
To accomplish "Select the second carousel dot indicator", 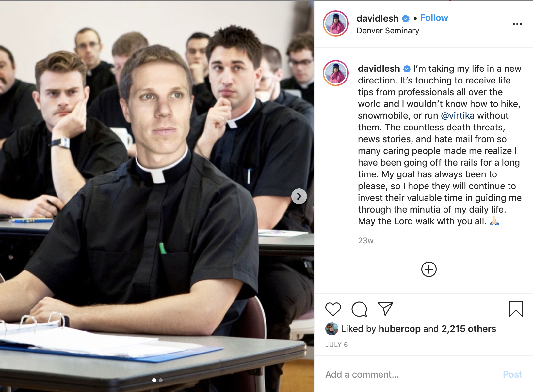I will (x=161, y=380).
